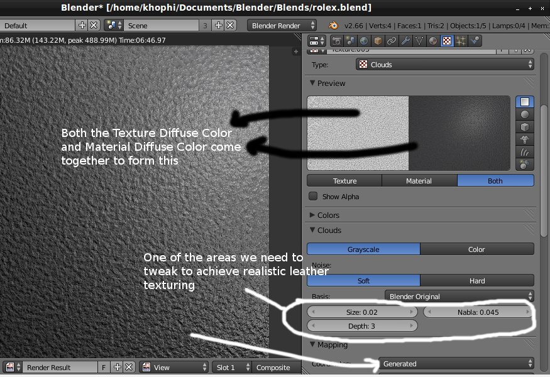Image resolution: width=550 pixels, height=377 pixels.
Task: Enable the Show Alpha checkbox
Action: [x=313, y=197]
